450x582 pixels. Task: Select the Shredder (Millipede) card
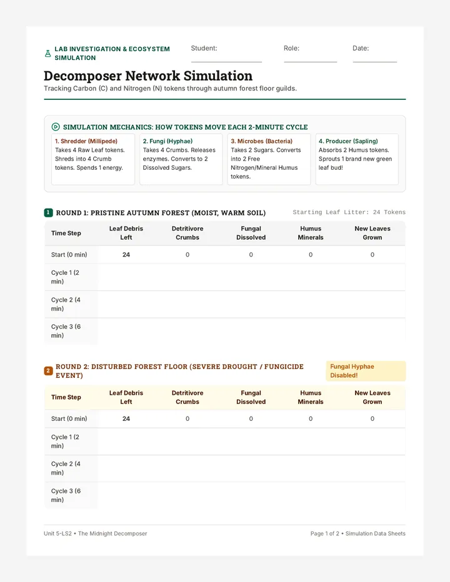click(93, 159)
